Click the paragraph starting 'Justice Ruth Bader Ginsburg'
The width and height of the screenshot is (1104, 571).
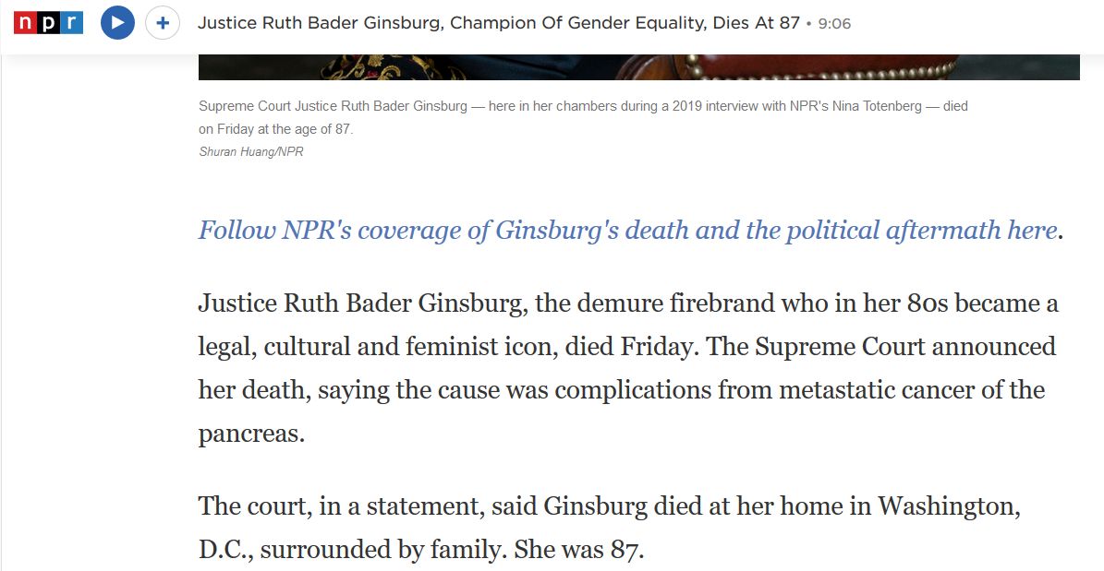coord(628,368)
